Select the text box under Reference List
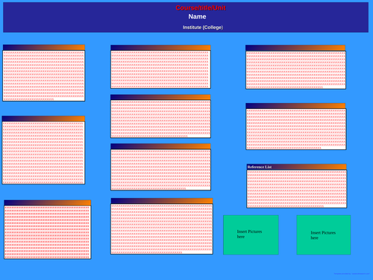This screenshot has height=280, width=373. 297,189
